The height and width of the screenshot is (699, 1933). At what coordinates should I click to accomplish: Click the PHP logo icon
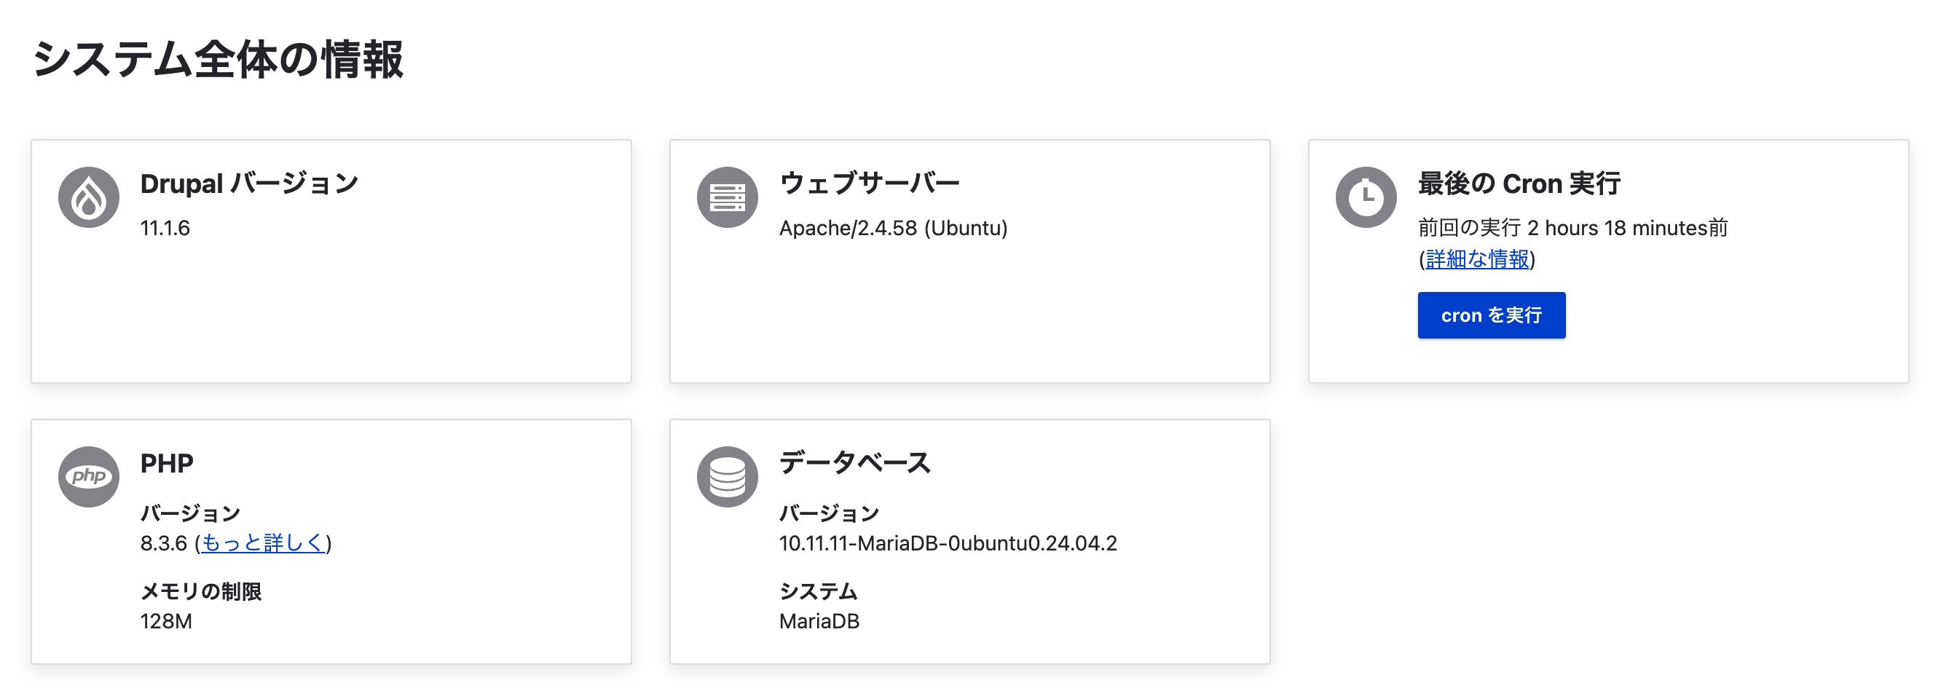click(89, 477)
